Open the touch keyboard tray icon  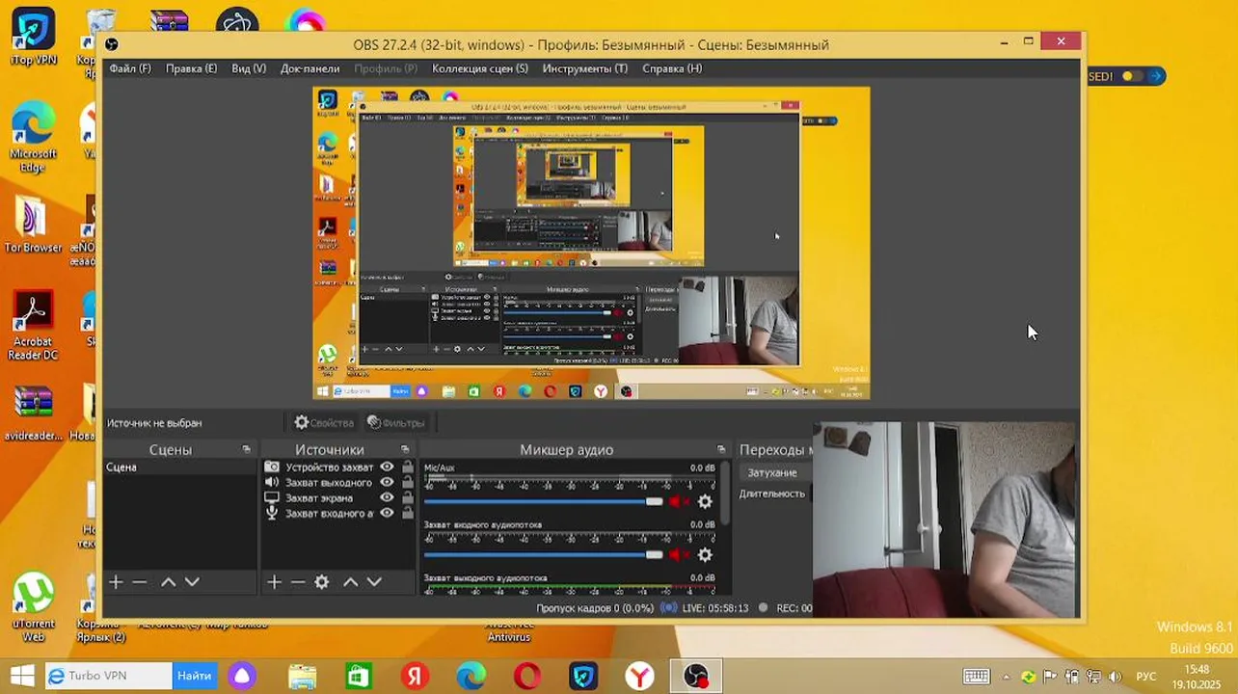tap(976, 677)
